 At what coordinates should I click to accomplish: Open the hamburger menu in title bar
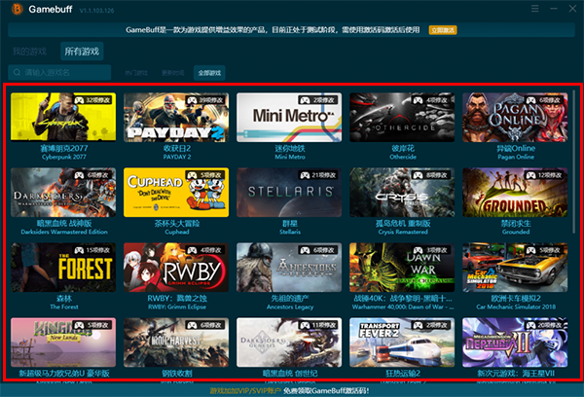pyautogui.click(x=534, y=8)
